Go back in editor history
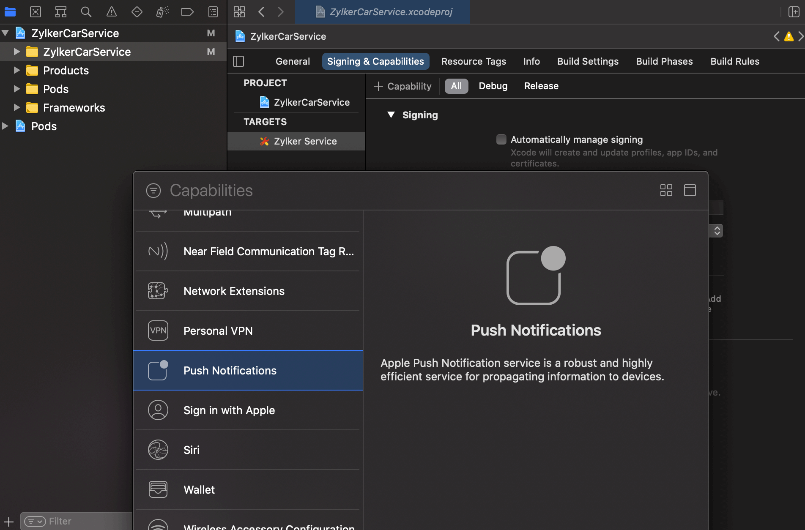 pos(261,12)
